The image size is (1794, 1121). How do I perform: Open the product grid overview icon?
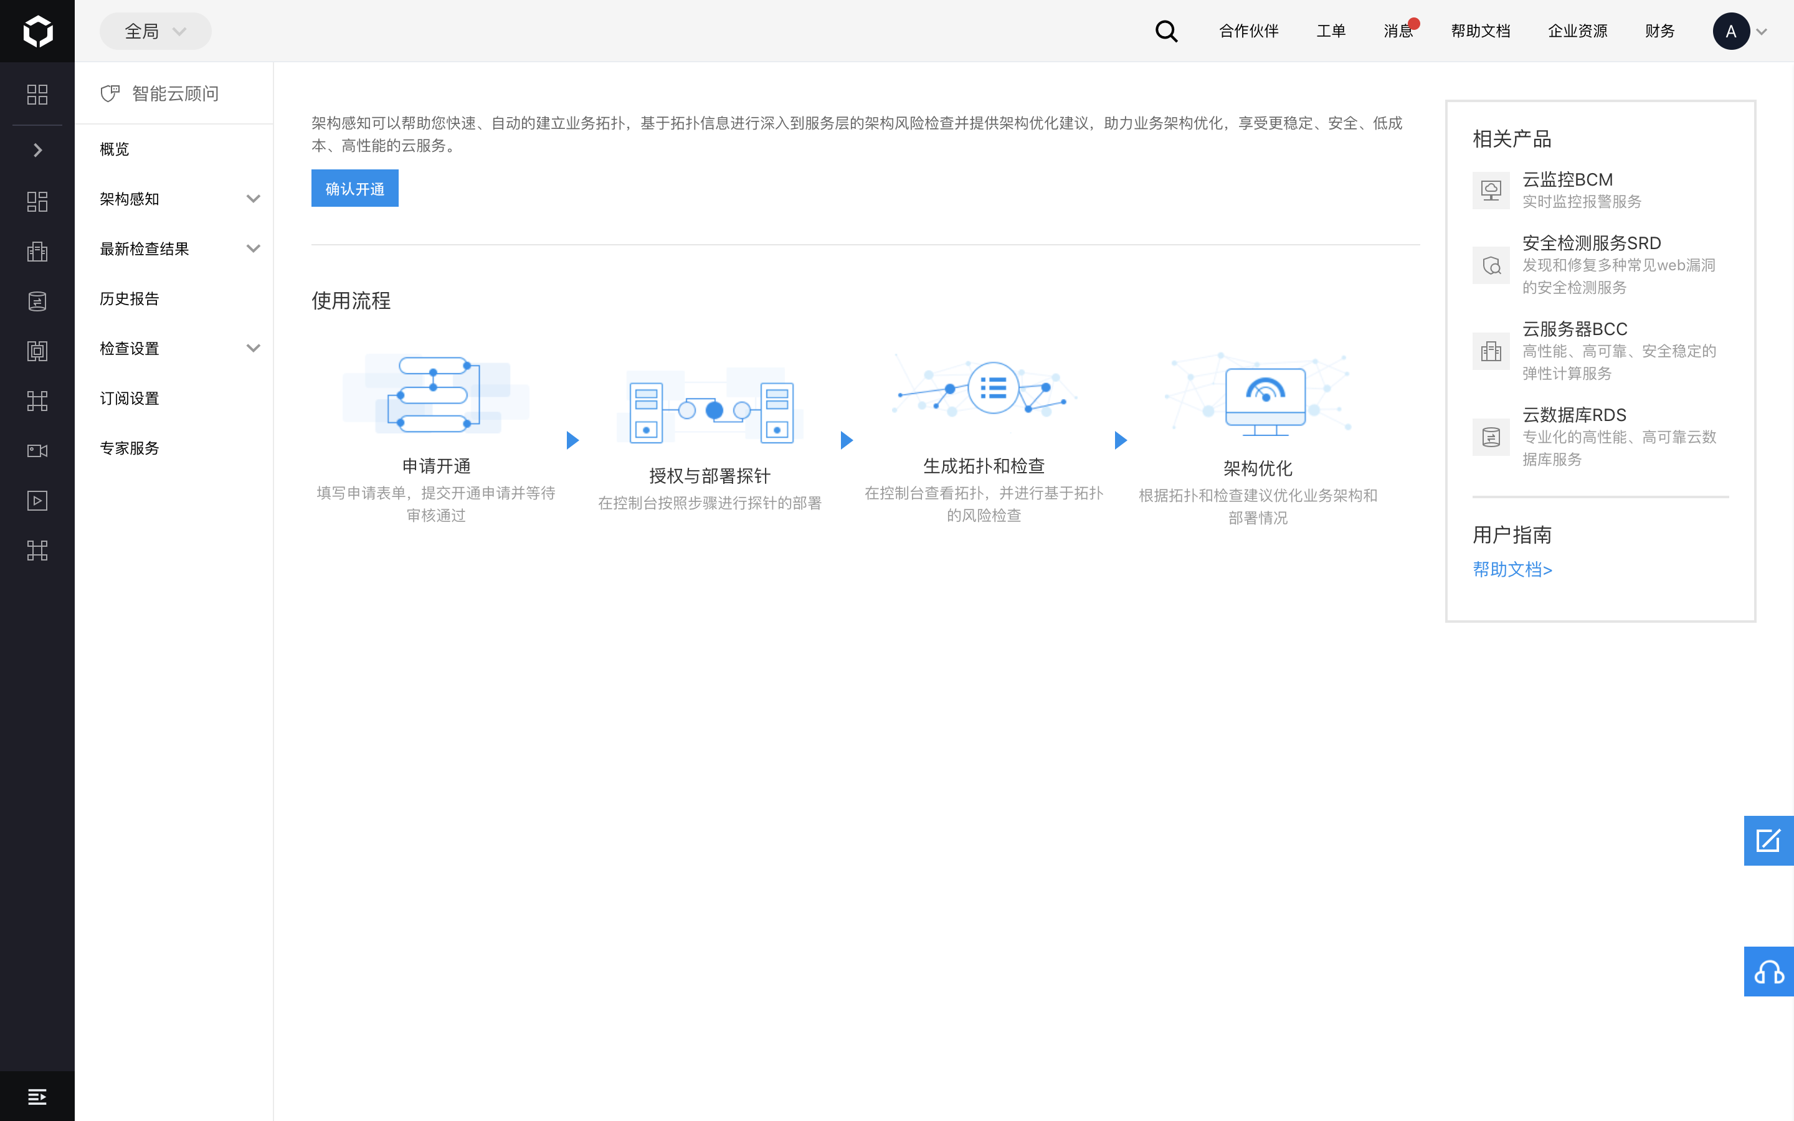pyautogui.click(x=37, y=94)
